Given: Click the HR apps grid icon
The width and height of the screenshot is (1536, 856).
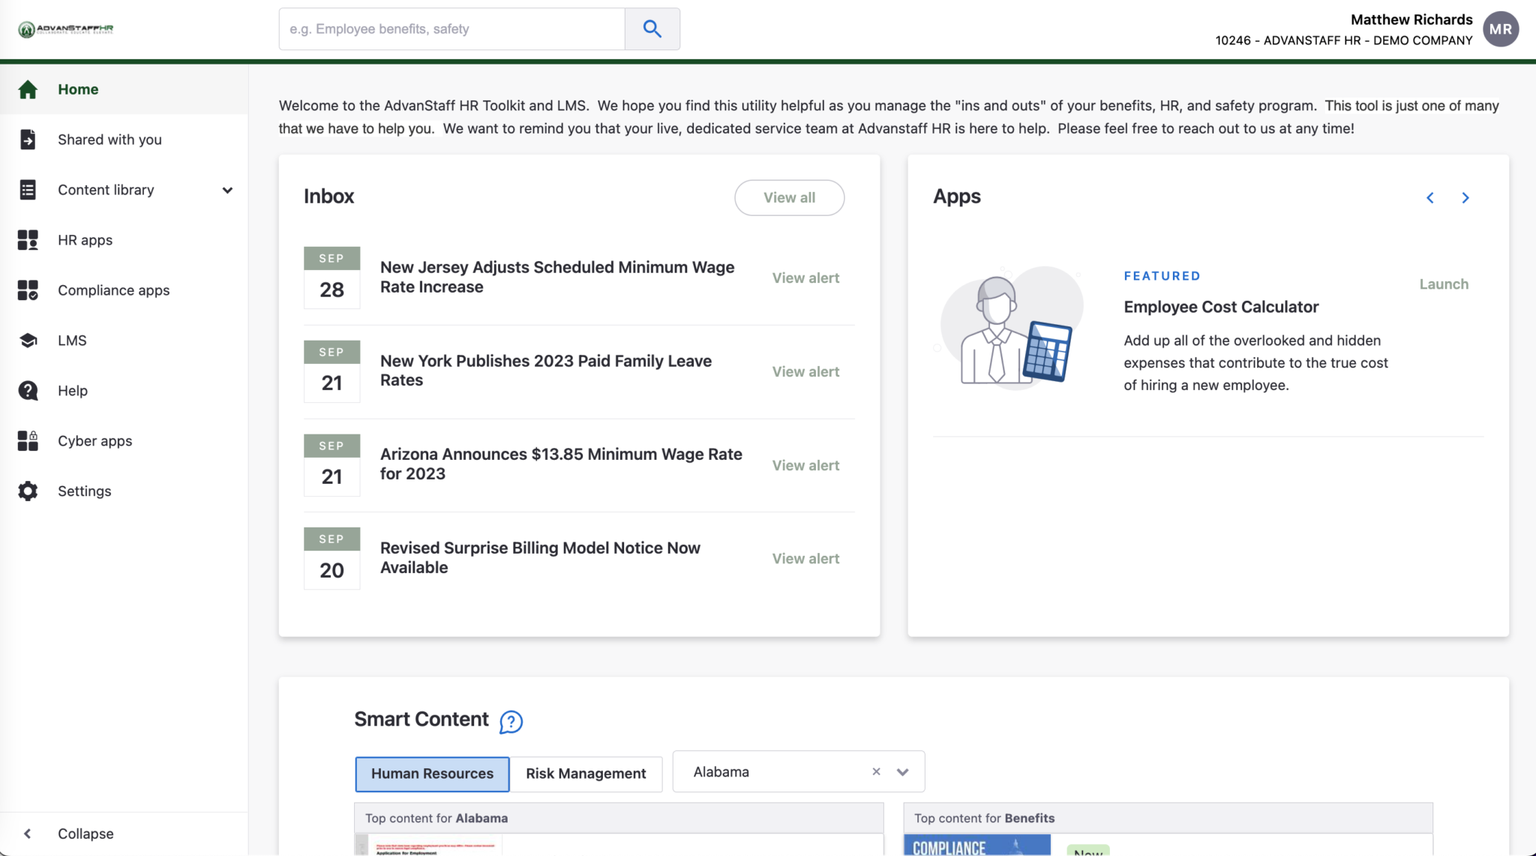Looking at the screenshot, I should click(x=28, y=240).
